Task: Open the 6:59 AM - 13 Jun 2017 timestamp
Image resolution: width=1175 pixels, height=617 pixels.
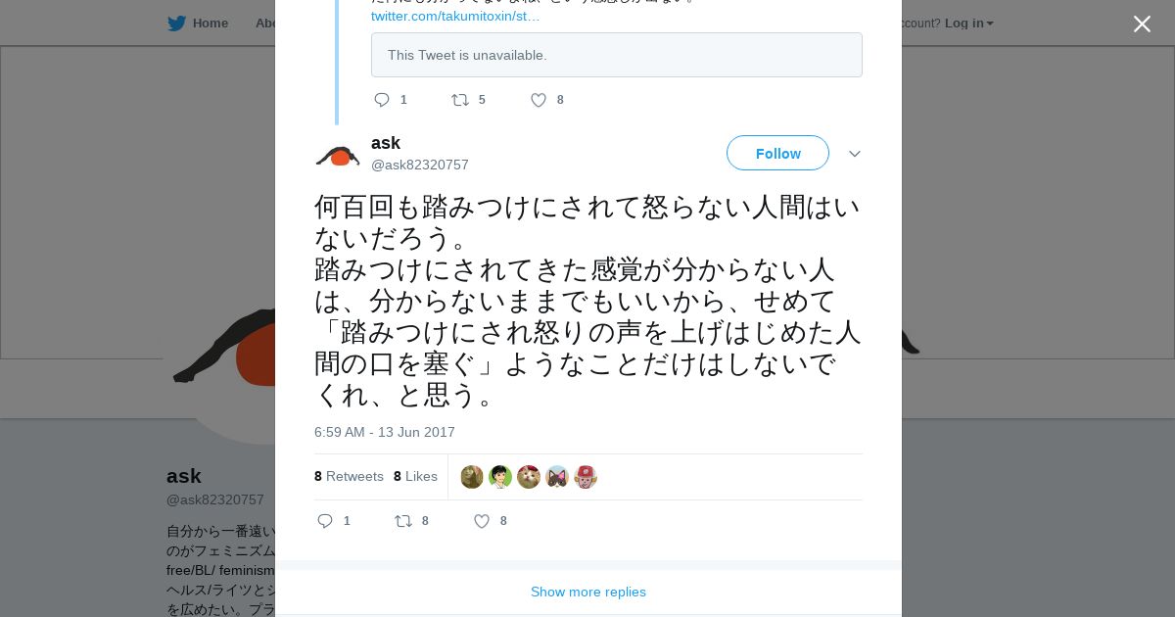Action: [x=385, y=432]
